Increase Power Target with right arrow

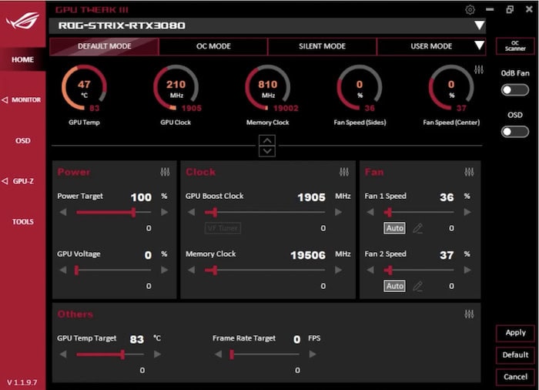click(x=164, y=212)
